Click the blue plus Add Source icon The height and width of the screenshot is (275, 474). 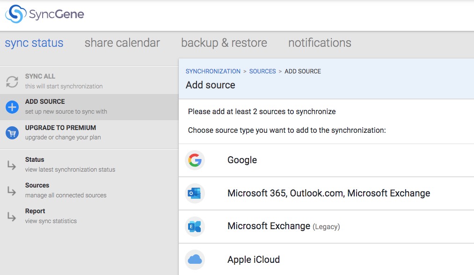tap(12, 107)
